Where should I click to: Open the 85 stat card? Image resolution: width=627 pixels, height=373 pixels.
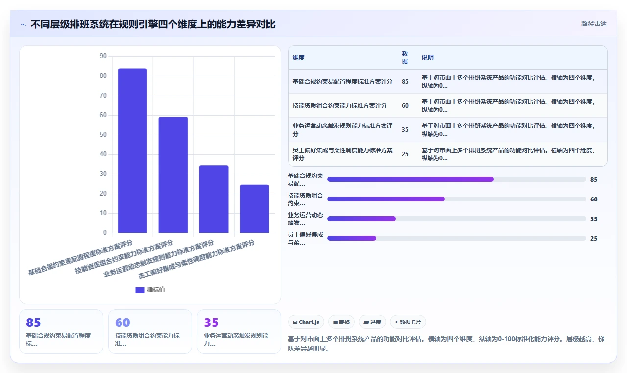[x=61, y=331]
